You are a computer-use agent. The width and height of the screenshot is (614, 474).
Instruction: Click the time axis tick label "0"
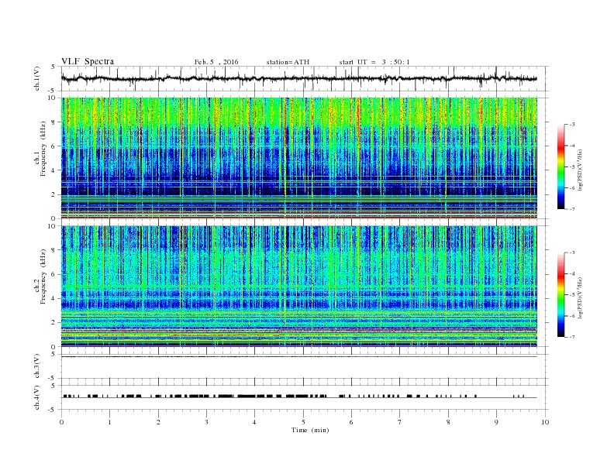61,422
